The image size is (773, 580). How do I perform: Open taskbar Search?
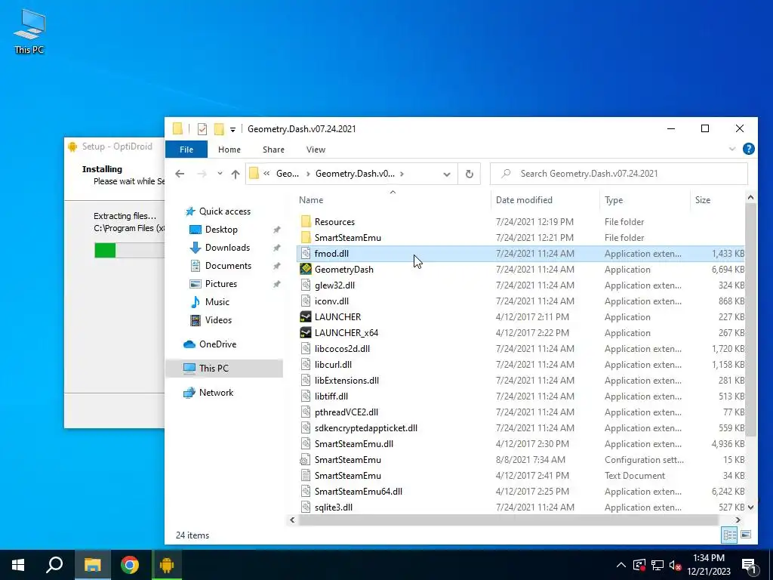54,565
